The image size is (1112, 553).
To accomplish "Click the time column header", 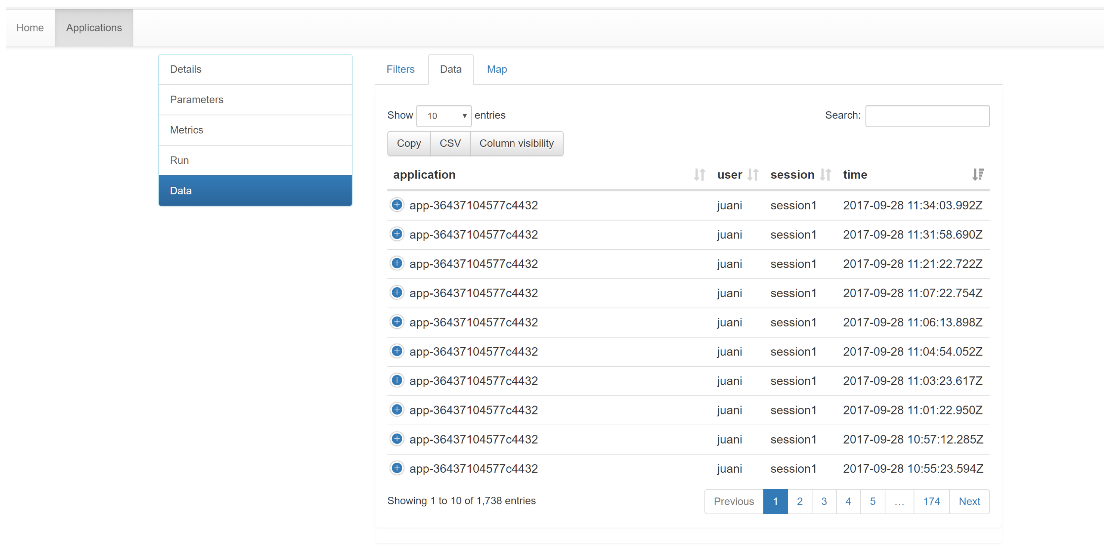I will coord(855,175).
